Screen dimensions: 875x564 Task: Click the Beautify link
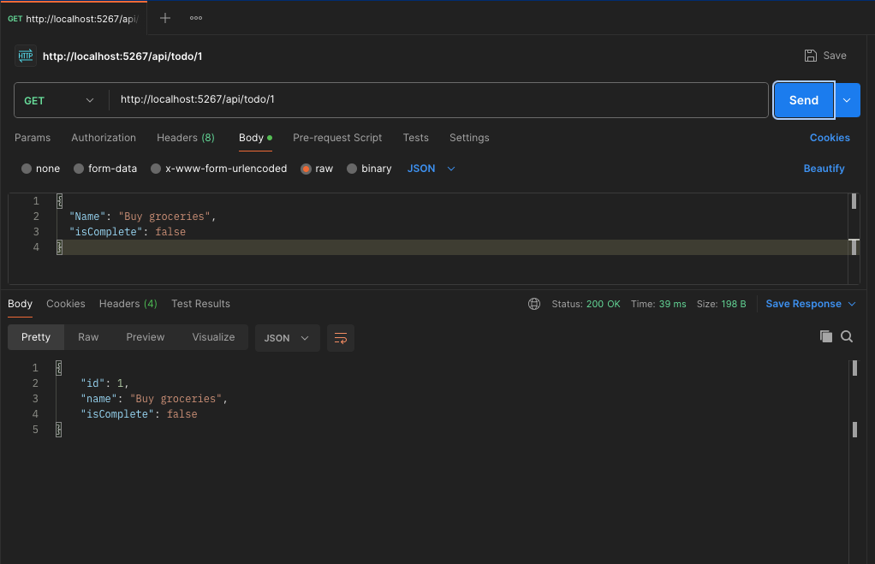[824, 169]
